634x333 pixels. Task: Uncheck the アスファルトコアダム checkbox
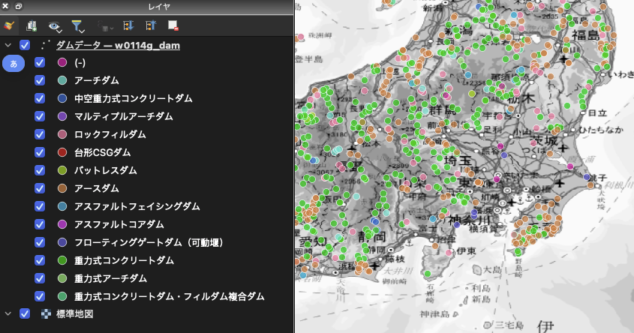point(40,224)
